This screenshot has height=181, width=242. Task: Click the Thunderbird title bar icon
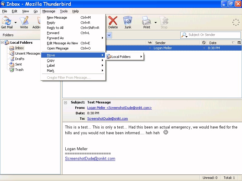(x=3, y=4)
